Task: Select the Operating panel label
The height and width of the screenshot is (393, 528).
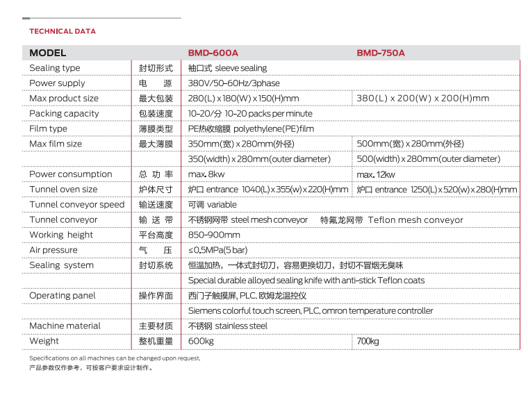Action: tap(63, 295)
